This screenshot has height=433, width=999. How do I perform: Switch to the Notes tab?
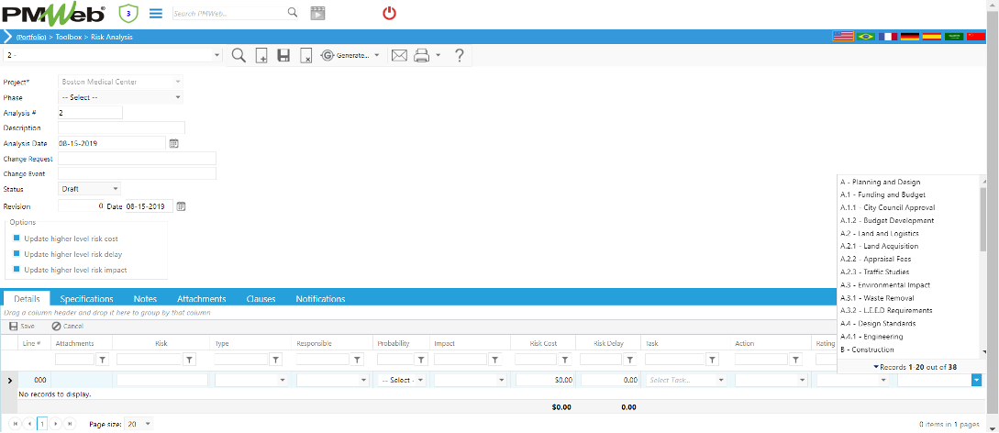145,299
